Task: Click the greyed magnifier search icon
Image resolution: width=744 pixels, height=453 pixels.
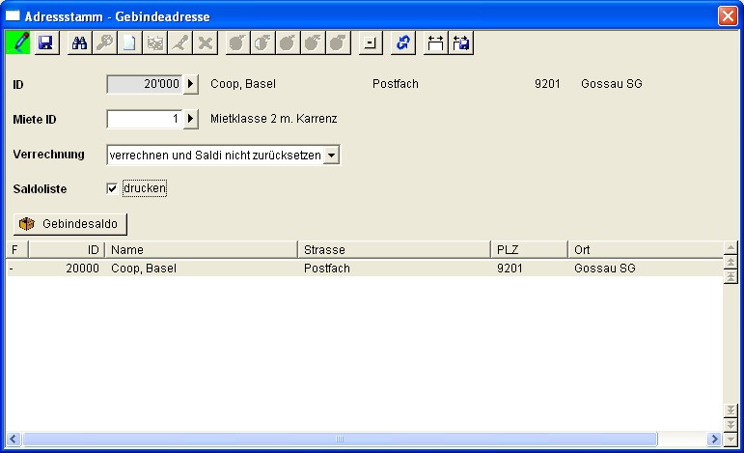Action: 104,43
